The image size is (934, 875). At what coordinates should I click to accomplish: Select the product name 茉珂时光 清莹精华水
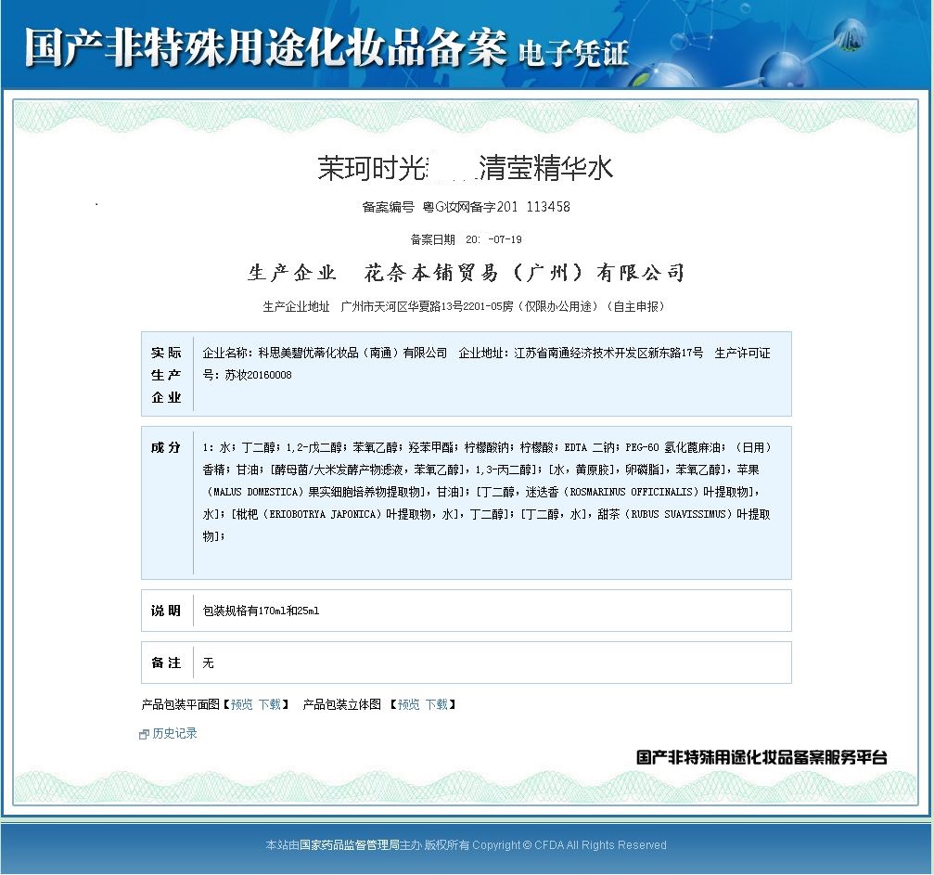pos(466,168)
